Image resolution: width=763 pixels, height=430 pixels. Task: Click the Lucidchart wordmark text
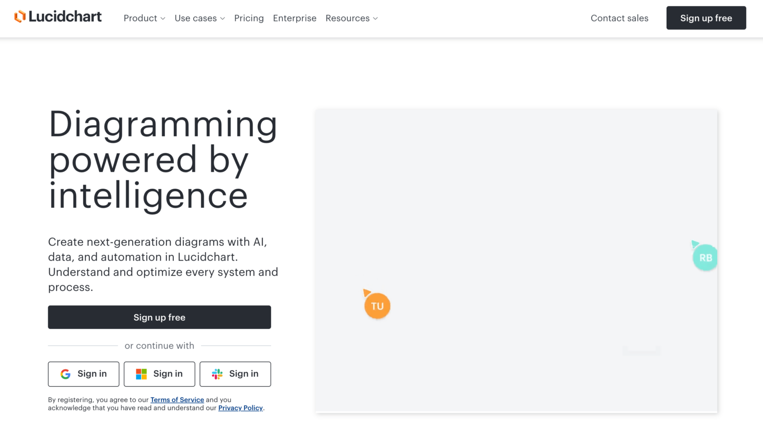[65, 17]
